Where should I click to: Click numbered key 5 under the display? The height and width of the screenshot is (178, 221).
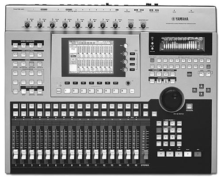pyautogui.click(x=99, y=91)
